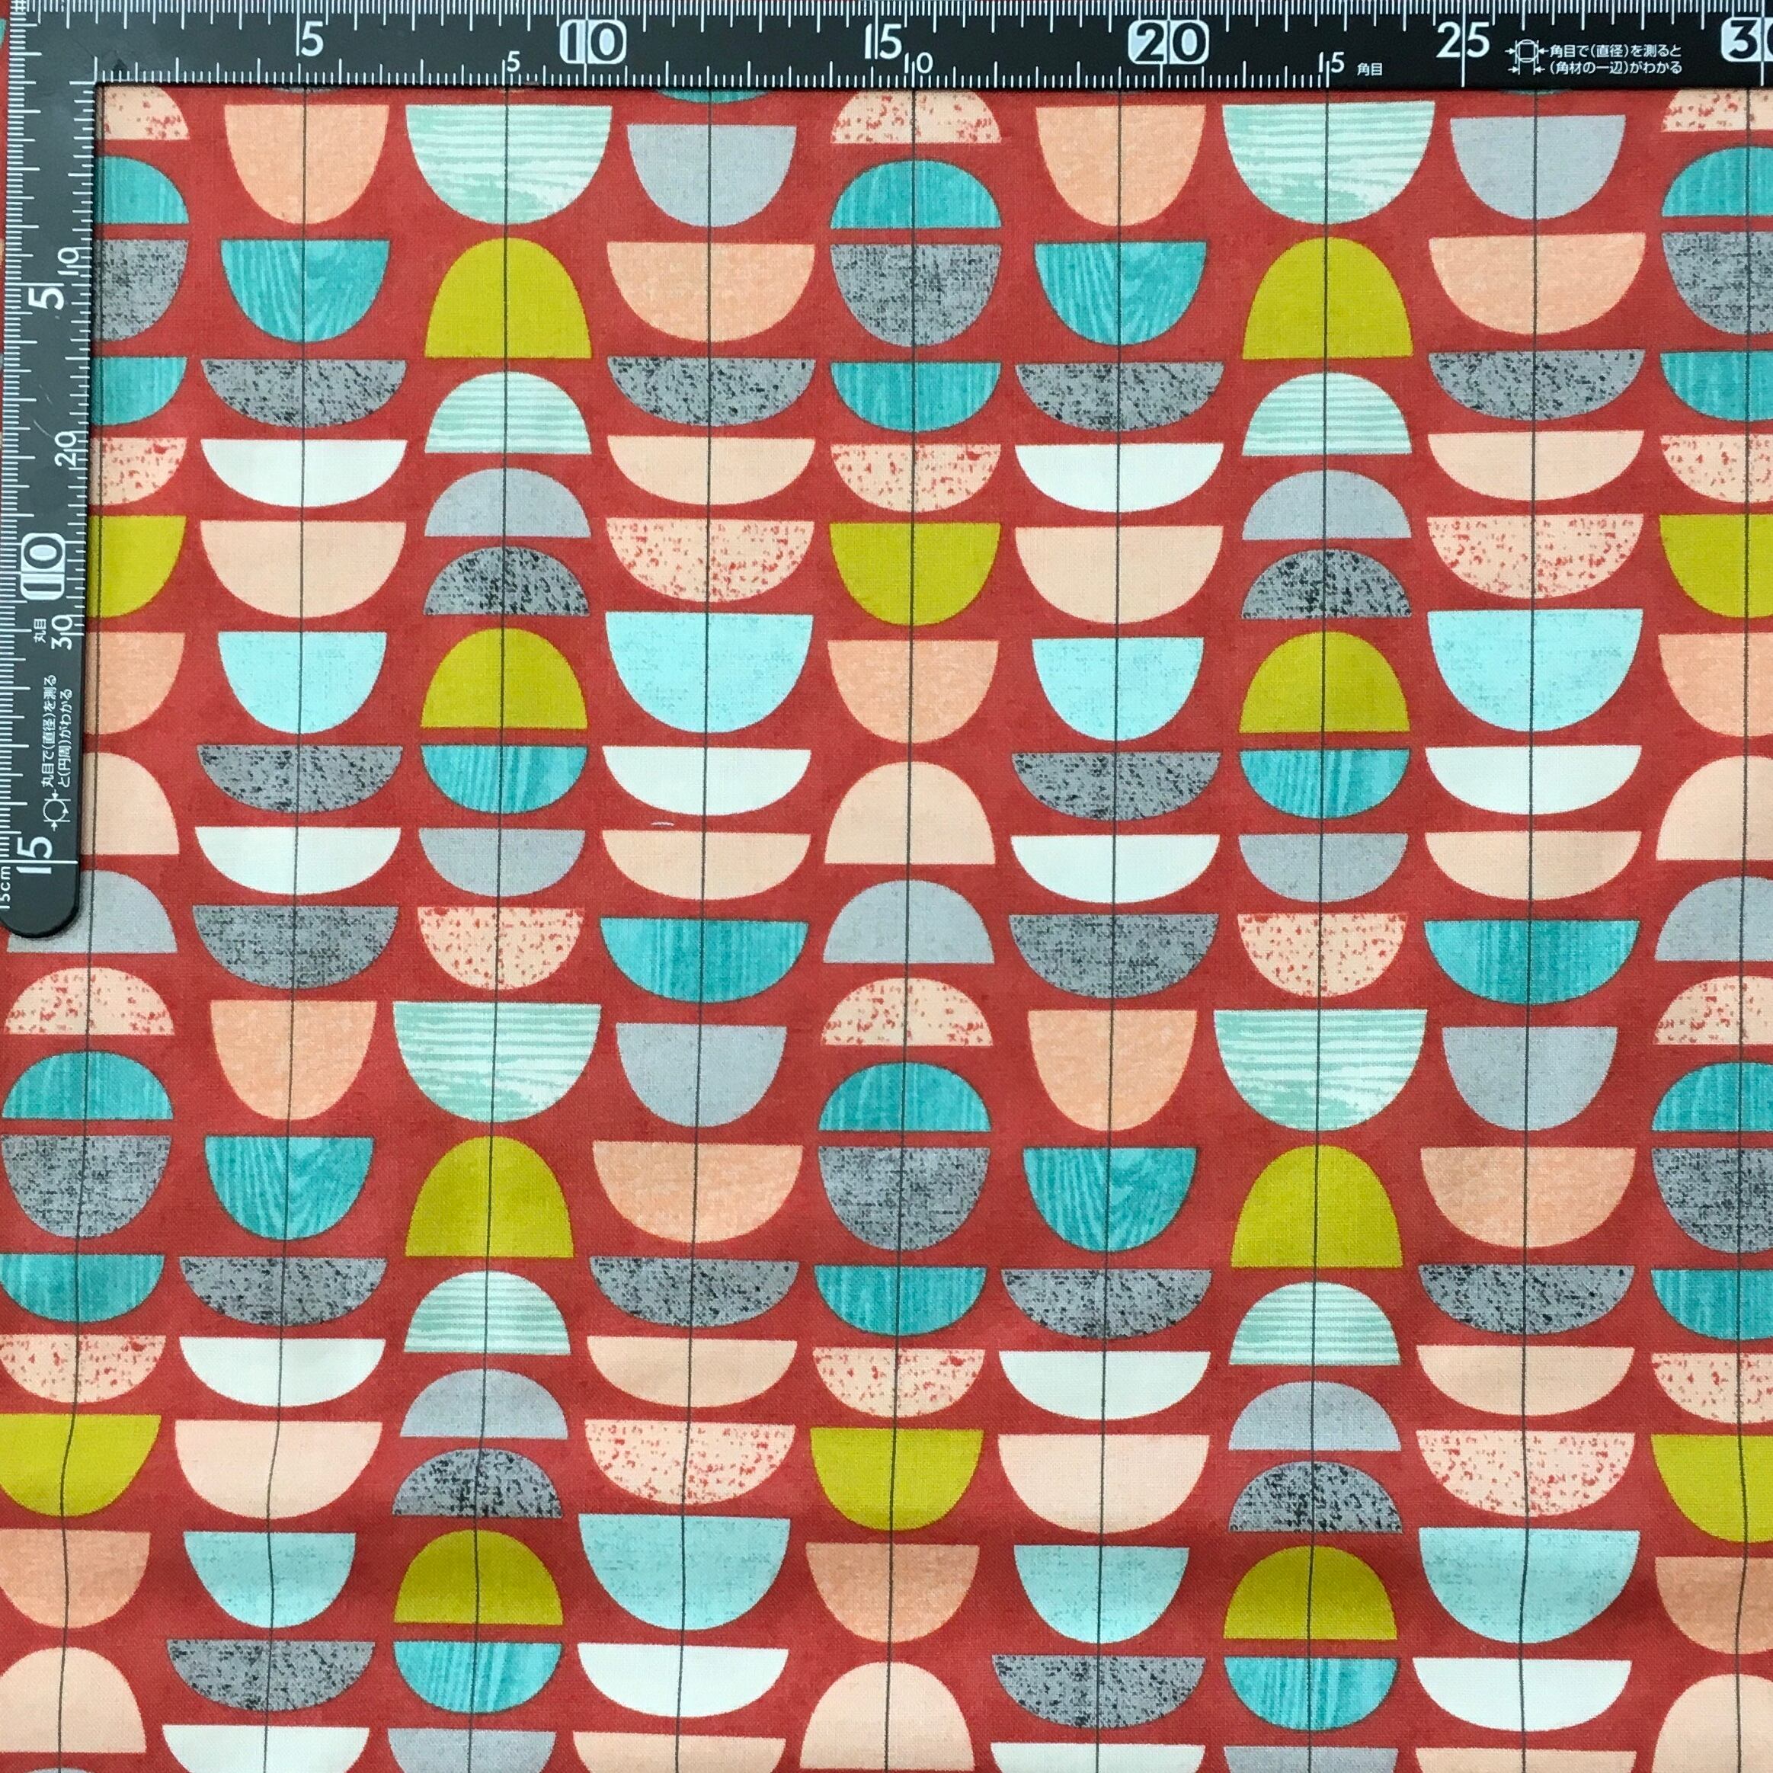Image resolution: width=1773 pixels, height=1773 pixels.
Task: Select the small inner-scale 10 on top ruler
Action: (x=917, y=63)
